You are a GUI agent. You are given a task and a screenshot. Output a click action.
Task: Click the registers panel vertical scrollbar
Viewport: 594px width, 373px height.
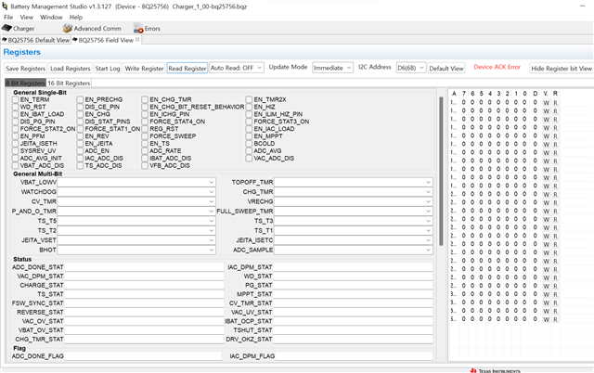(441, 171)
